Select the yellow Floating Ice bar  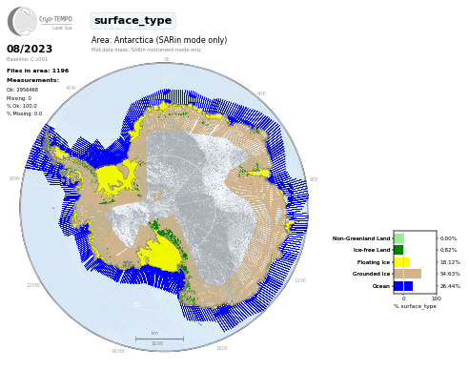click(x=402, y=262)
